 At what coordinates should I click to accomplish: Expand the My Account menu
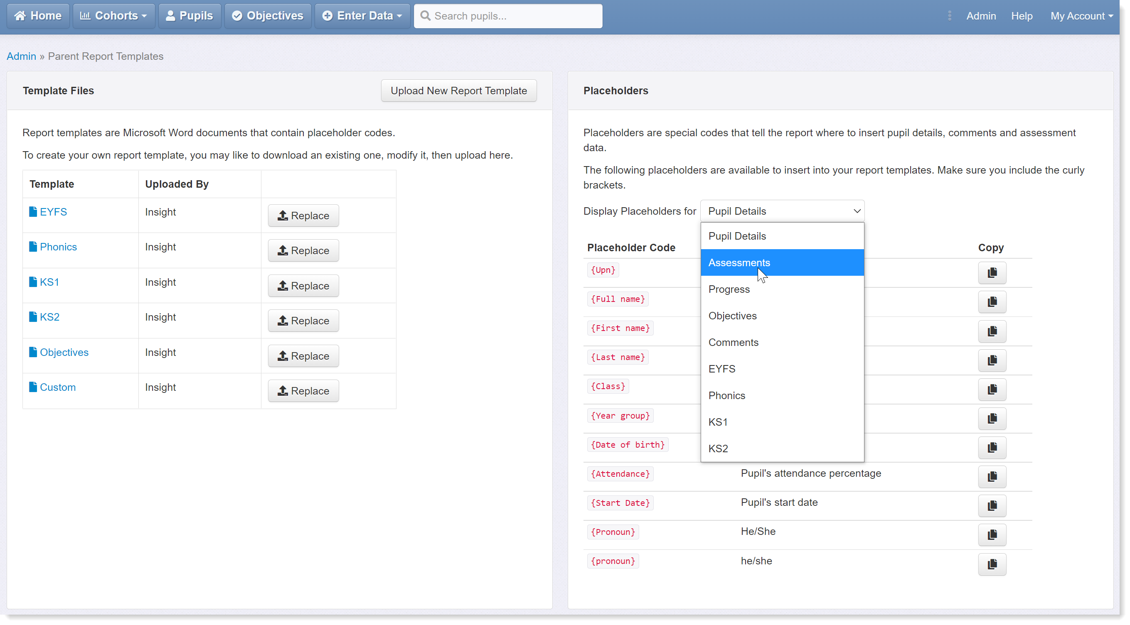(x=1081, y=16)
